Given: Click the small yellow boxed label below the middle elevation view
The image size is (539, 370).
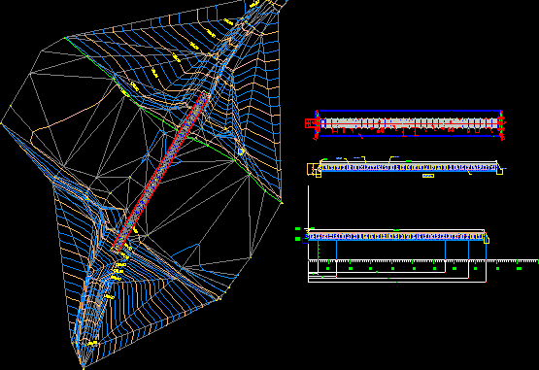Looking at the screenshot, I should pyautogui.click(x=428, y=176).
